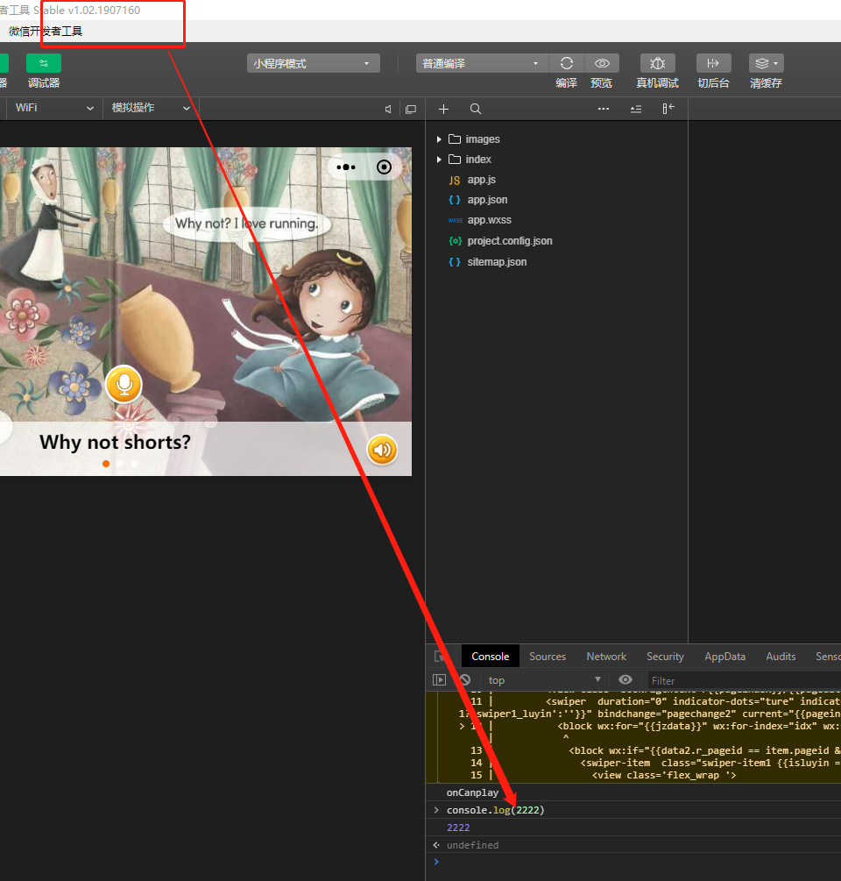Click the console.log(2222) command text
This screenshot has height=881, width=841.
coord(496,810)
